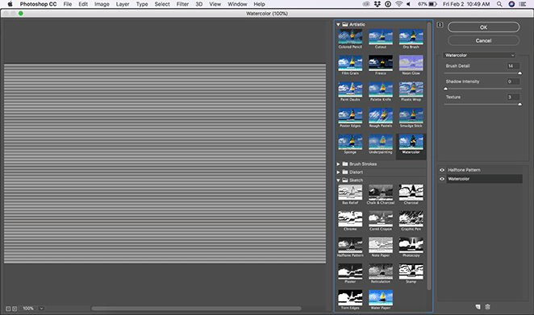This screenshot has width=534, height=315.
Task: Select the Poster Edges filter thumbnail
Action: [350, 116]
